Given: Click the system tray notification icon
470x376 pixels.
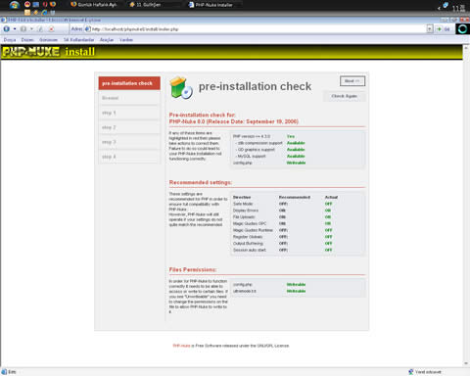Looking at the screenshot, I should [x=446, y=6].
